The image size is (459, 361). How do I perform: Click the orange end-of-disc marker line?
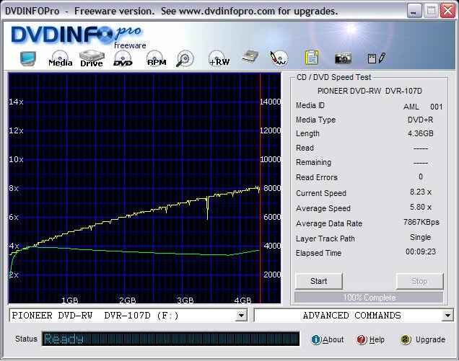point(260,188)
